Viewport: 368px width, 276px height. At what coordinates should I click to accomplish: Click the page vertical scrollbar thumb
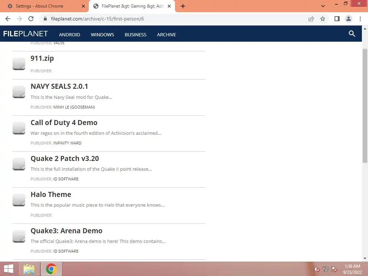[x=365, y=106]
